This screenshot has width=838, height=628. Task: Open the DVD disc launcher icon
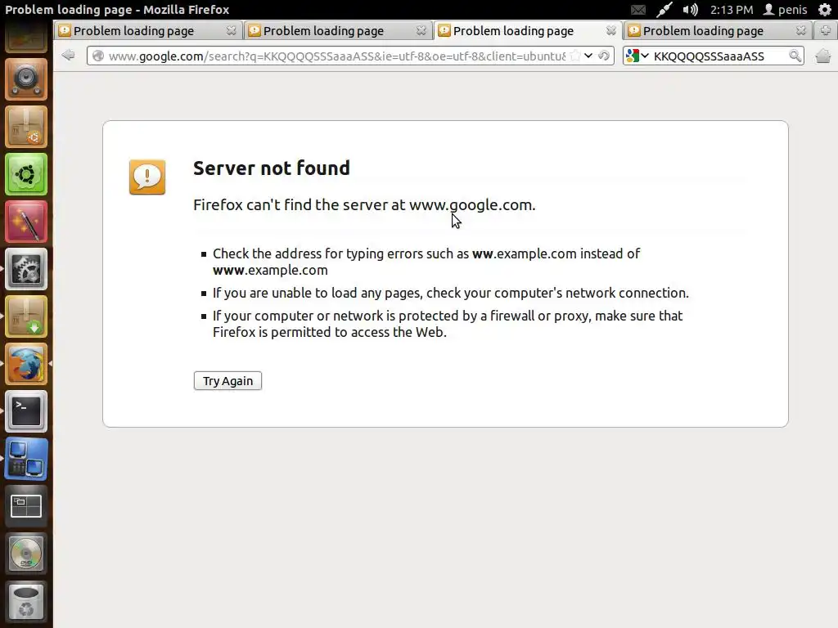26,554
